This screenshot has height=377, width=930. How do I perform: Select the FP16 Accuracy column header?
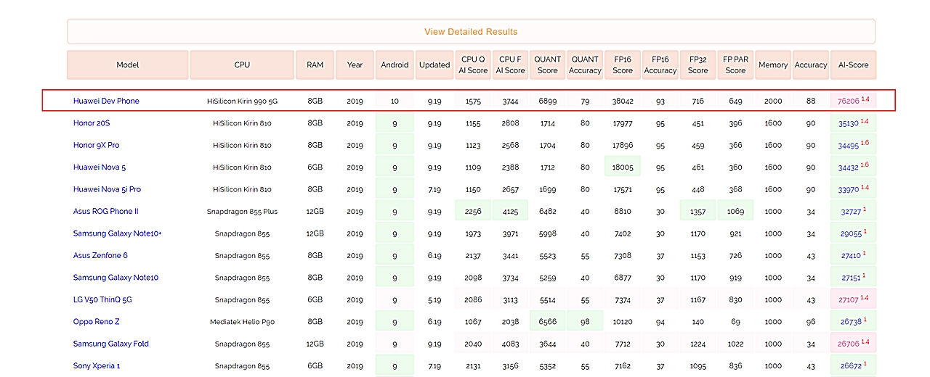pos(660,65)
